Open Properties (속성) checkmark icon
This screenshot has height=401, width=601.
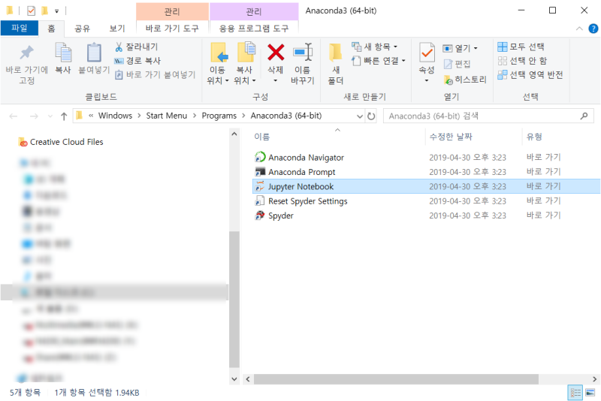click(427, 53)
